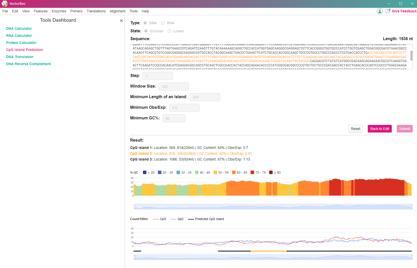Choose the Circular state radio button
Image resolution: width=417 pixels, height=268 pixels.
tap(146, 31)
